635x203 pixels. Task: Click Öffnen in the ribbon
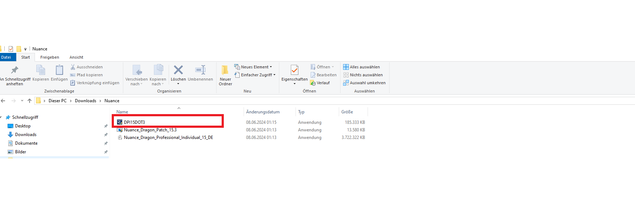tap(322, 67)
